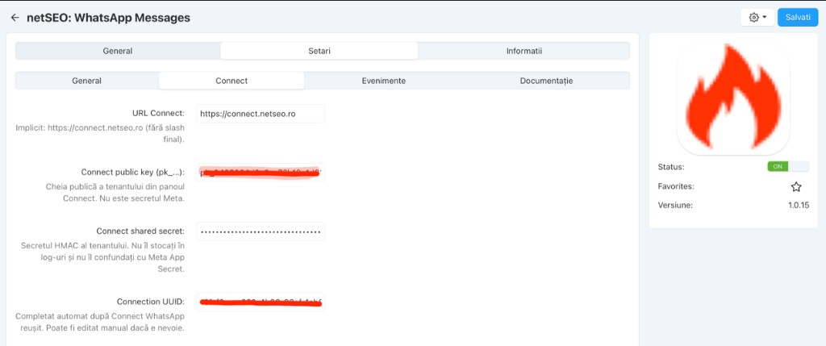Open the gear settings dropdown

coord(757,18)
